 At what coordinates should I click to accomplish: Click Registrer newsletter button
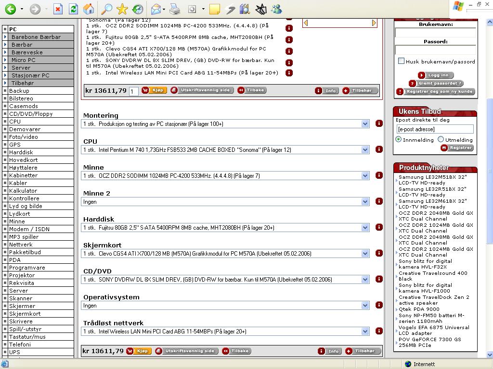pos(457,148)
